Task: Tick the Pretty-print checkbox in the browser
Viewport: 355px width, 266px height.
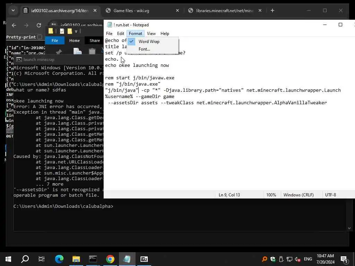Action: tap(40, 37)
